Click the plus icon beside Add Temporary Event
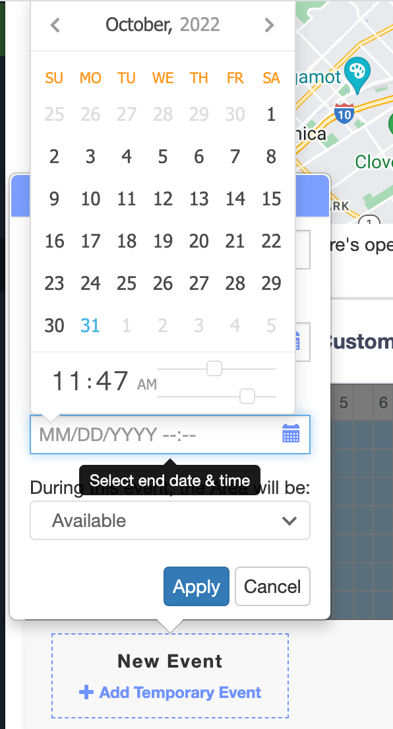Image resolution: width=393 pixels, height=729 pixels. click(x=86, y=692)
